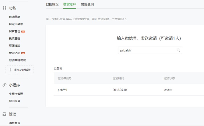Switch to the 数据概况 tab
Image resolution: width=204 pixels, height=126 pixels.
coord(52,4)
